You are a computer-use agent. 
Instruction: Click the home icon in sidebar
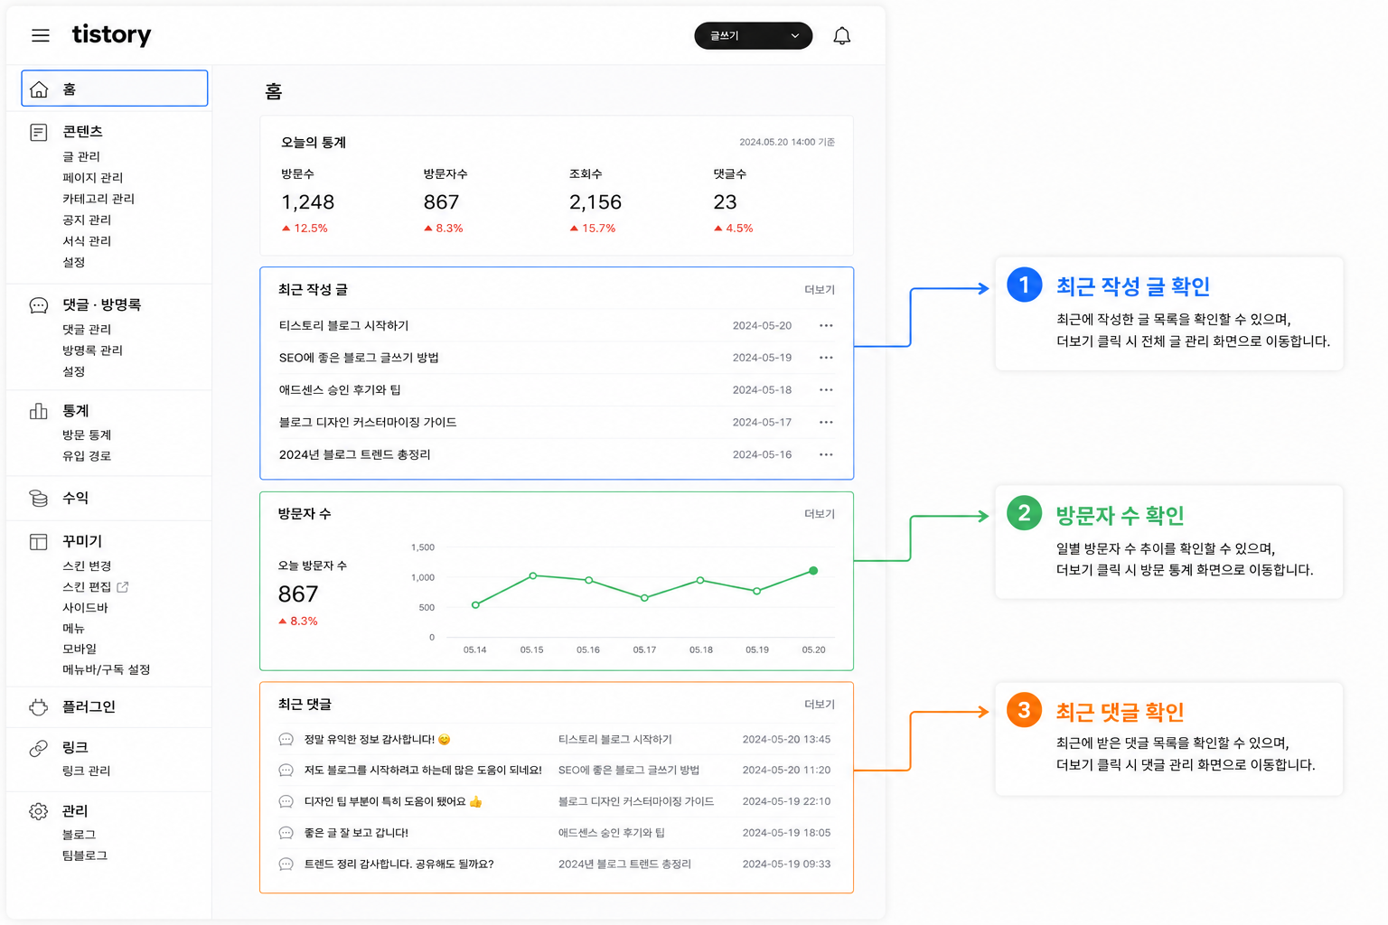[39, 89]
